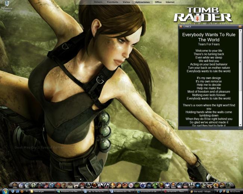The image size is (243, 194).
Task: Click the blue audio device tray icon
Action: (x=221, y=191)
